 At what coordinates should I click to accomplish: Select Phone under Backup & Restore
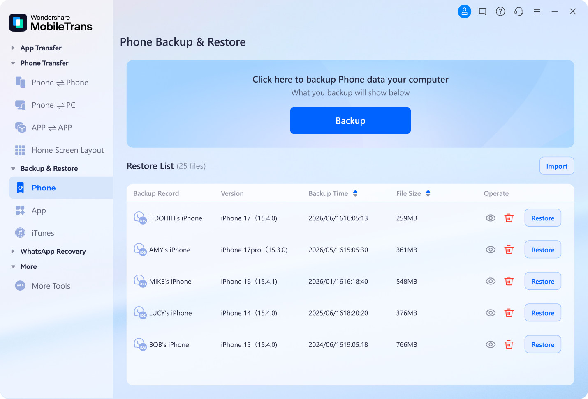[61, 188]
